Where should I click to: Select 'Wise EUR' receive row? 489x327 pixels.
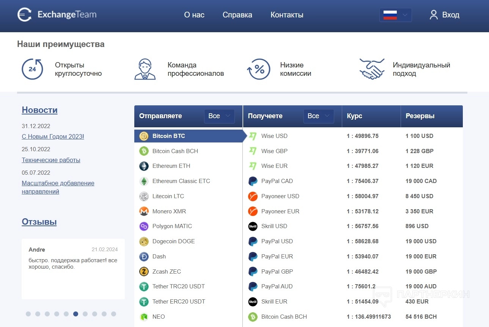pos(353,166)
